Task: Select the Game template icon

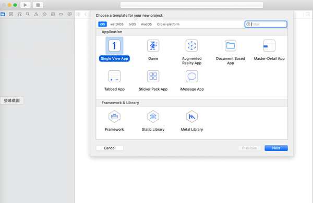Action: pyautogui.click(x=153, y=46)
